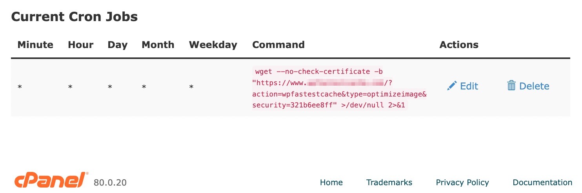Click the cPanel version number 80.0.20
Screen dimensions: 582x193
coord(110,182)
